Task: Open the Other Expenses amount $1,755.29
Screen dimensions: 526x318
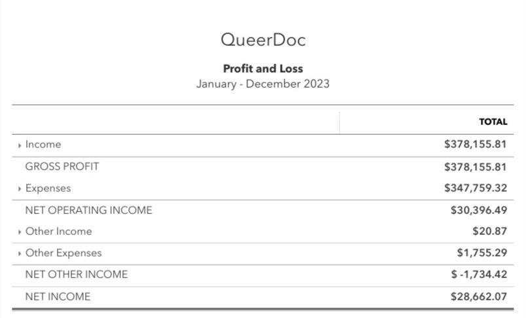Action: click(482, 253)
